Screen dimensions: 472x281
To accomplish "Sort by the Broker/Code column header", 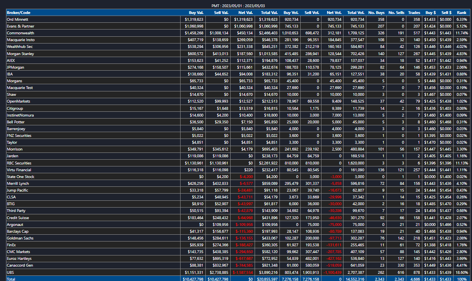I will (x=18, y=13).
